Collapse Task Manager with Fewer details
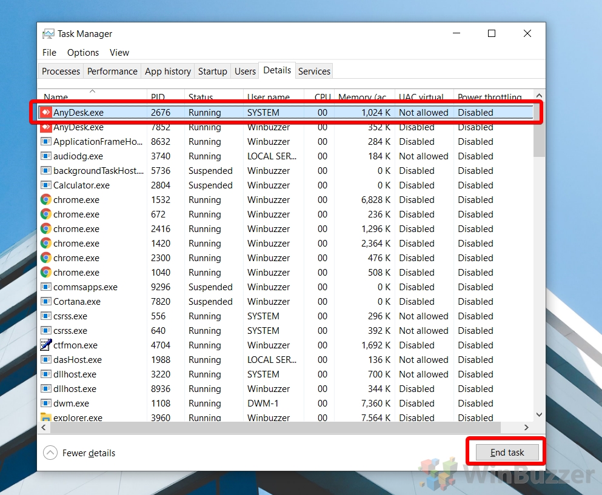This screenshot has height=495, width=602. pyautogui.click(x=79, y=453)
